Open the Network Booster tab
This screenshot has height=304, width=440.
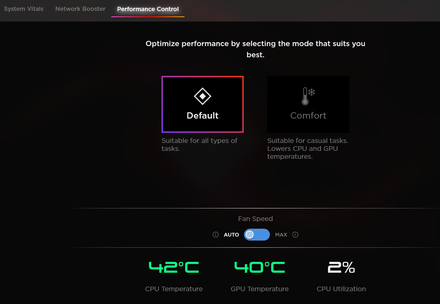[80, 9]
